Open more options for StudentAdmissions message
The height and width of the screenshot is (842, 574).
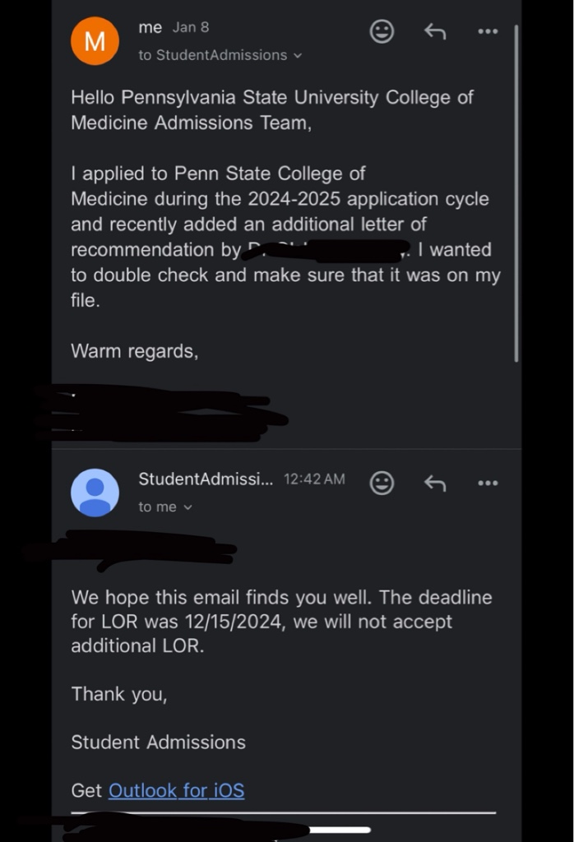(488, 483)
